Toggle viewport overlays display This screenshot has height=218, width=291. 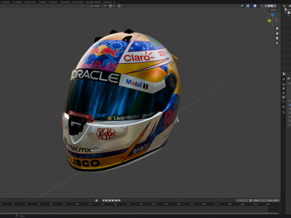(255, 6)
